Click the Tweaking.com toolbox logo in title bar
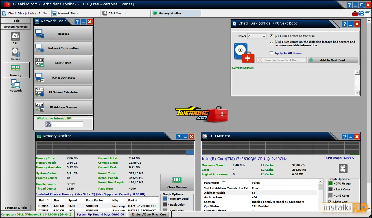 tap(7, 4)
